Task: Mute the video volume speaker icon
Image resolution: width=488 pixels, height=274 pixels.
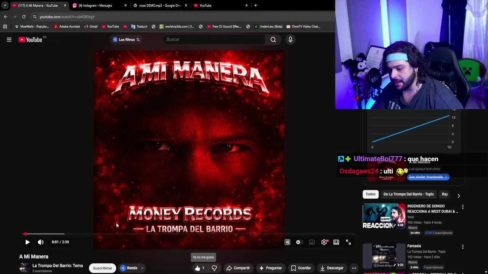Action: pos(41,242)
